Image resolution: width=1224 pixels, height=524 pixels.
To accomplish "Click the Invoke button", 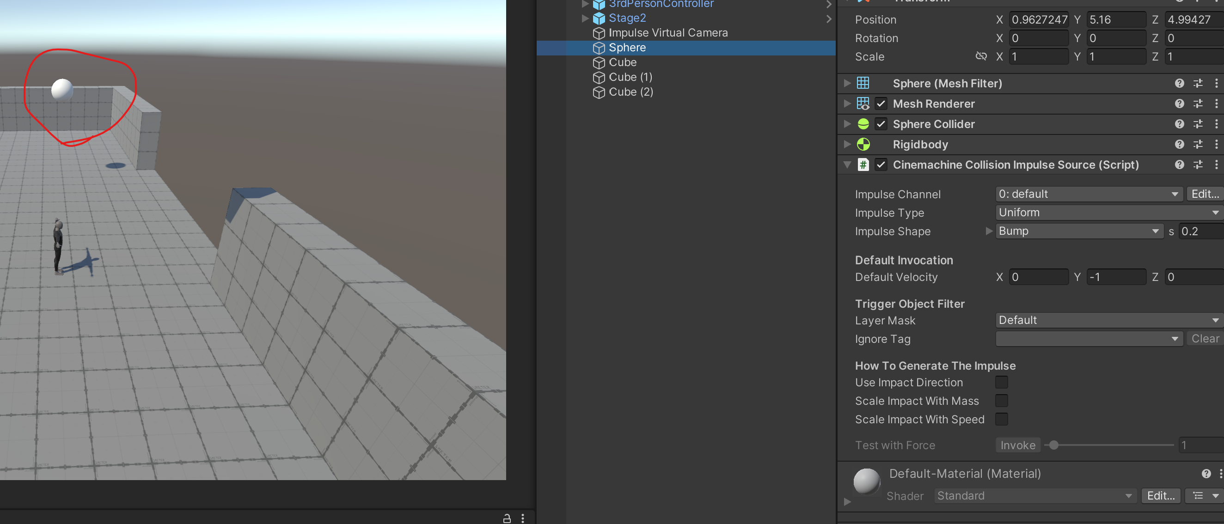I will pos(1017,445).
